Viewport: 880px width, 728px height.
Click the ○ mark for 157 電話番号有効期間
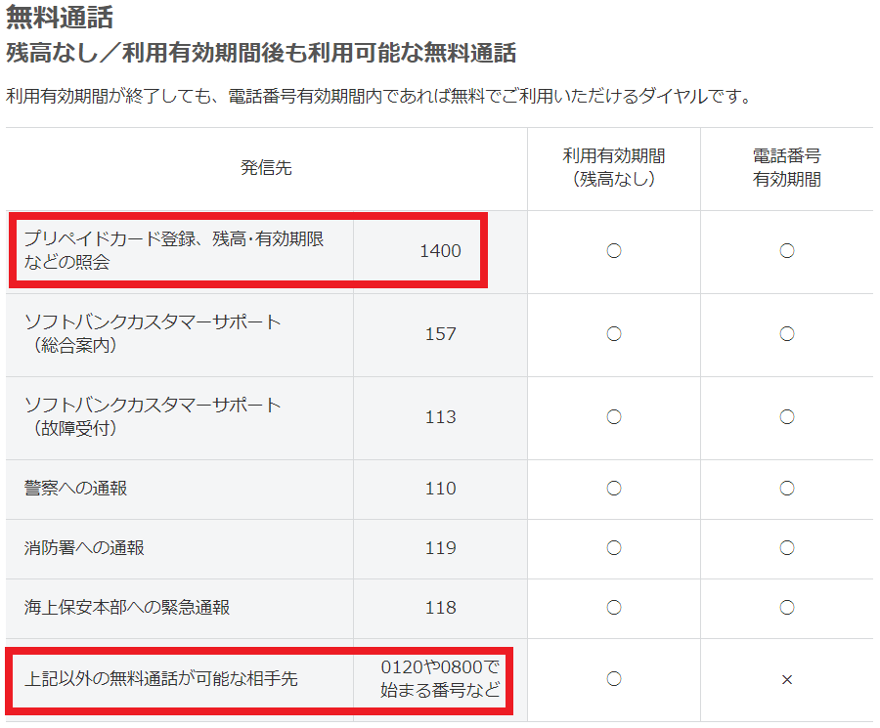(x=787, y=334)
